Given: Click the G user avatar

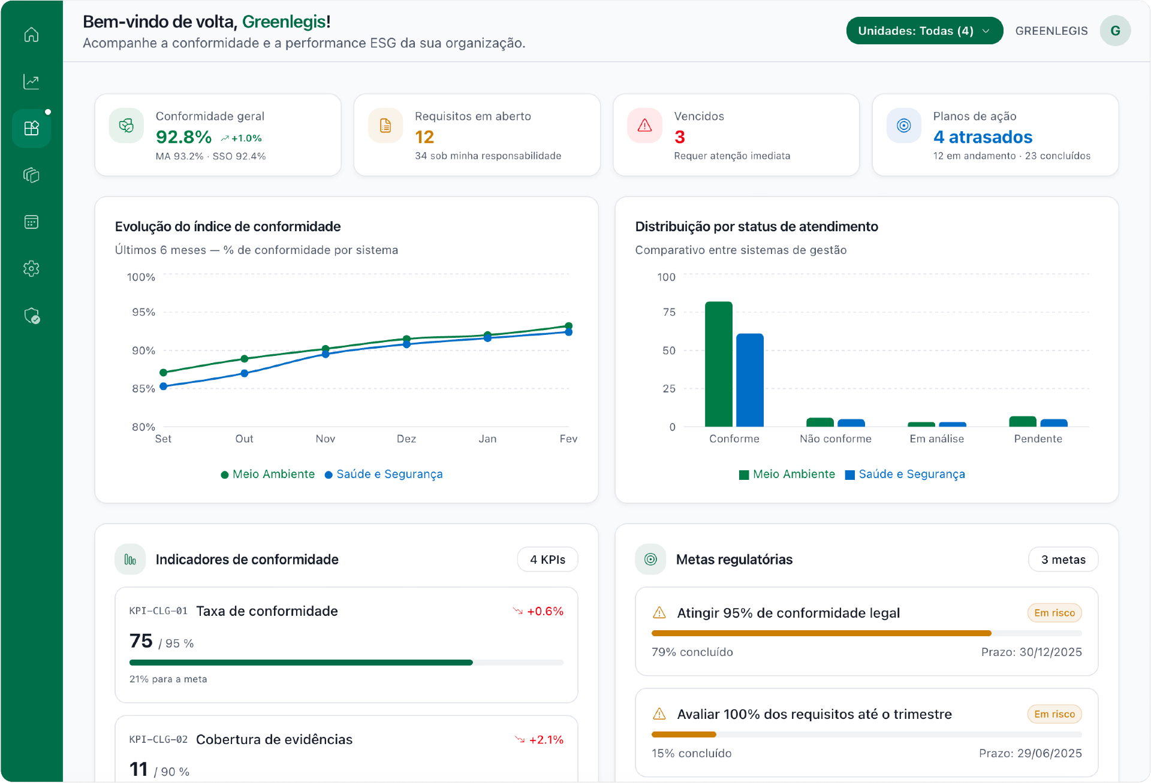Looking at the screenshot, I should (x=1115, y=31).
